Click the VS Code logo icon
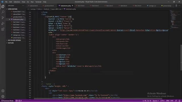This screenshot has width=182, height=102. (x=2, y=2)
